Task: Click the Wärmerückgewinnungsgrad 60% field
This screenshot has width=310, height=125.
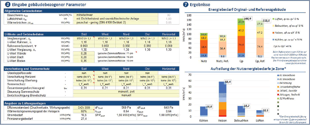Action: tap(84, 112)
